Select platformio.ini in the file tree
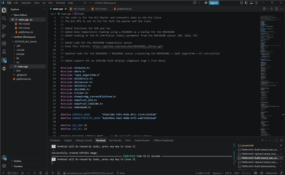 tap(24, 79)
